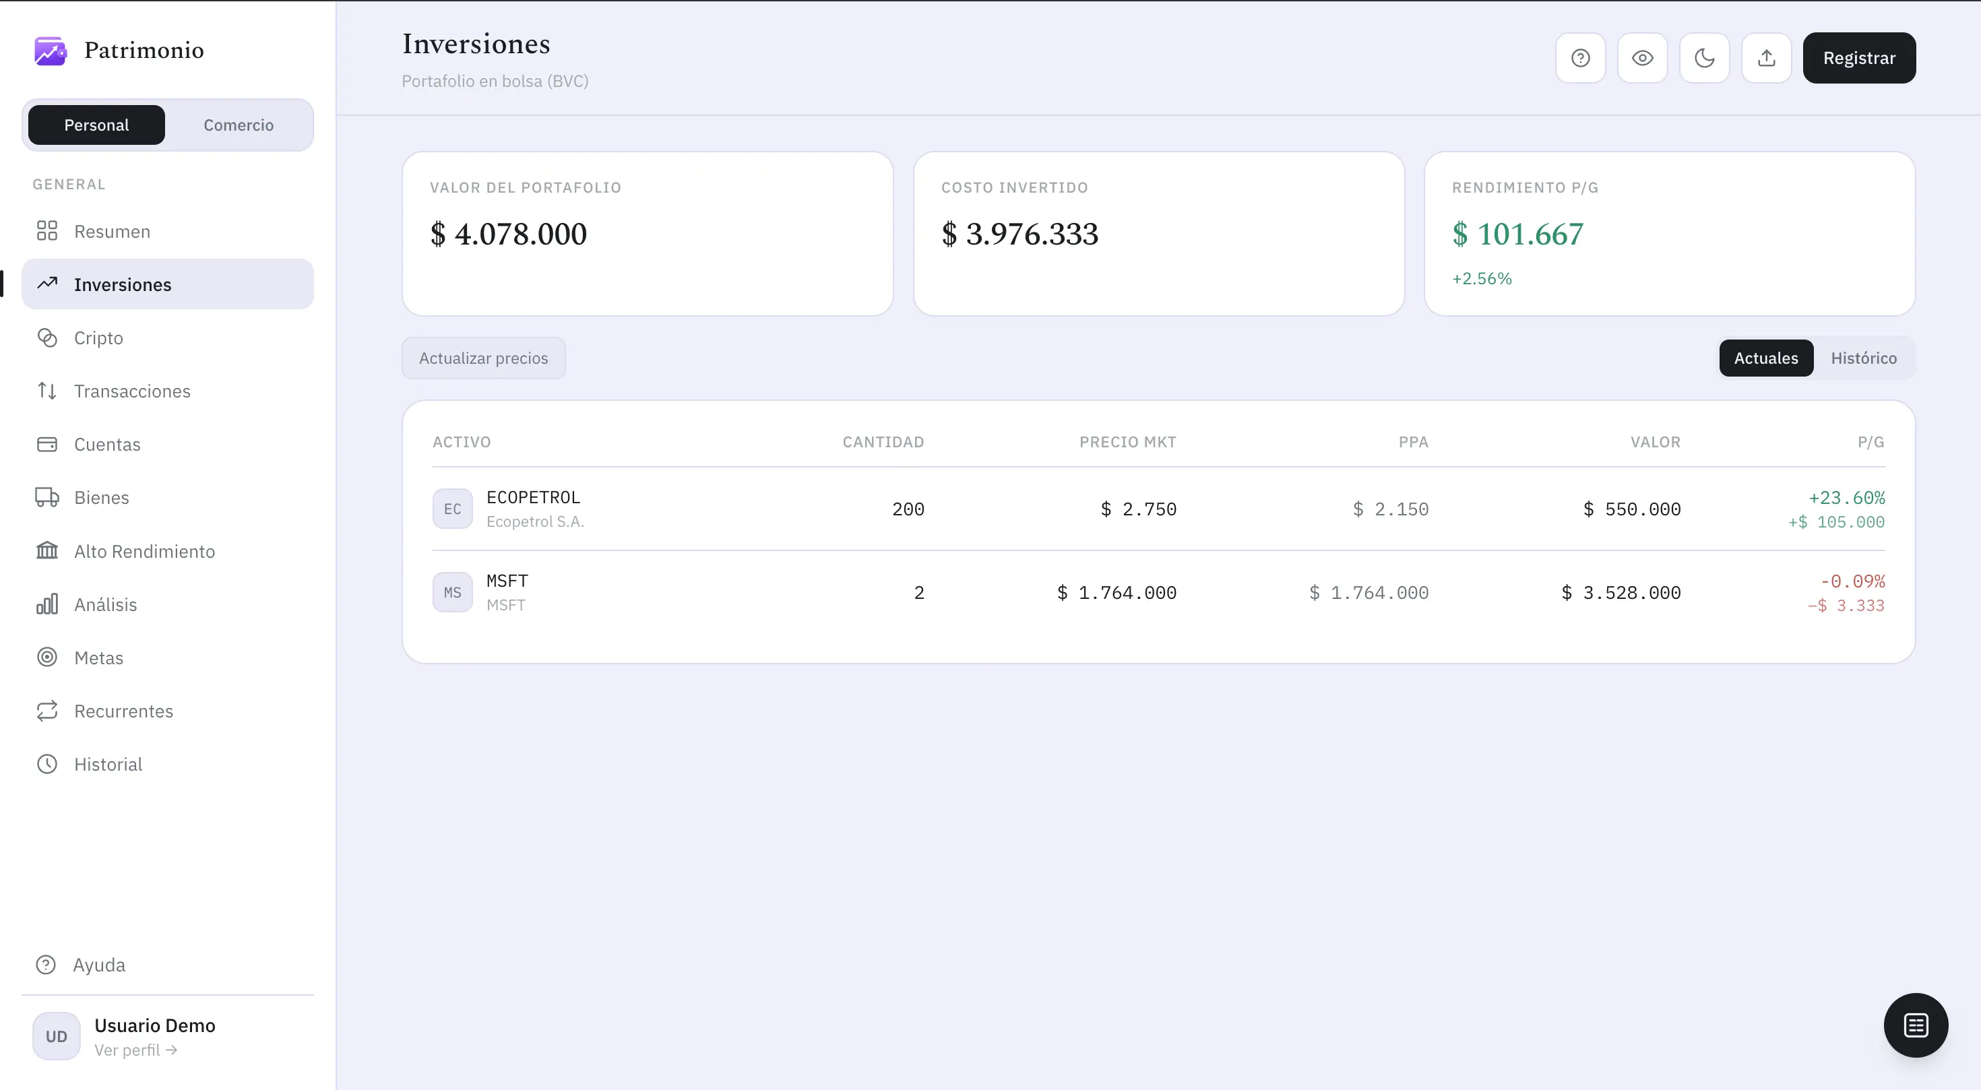
Task: Click the Ayuda help circle icon
Action: (x=46, y=964)
